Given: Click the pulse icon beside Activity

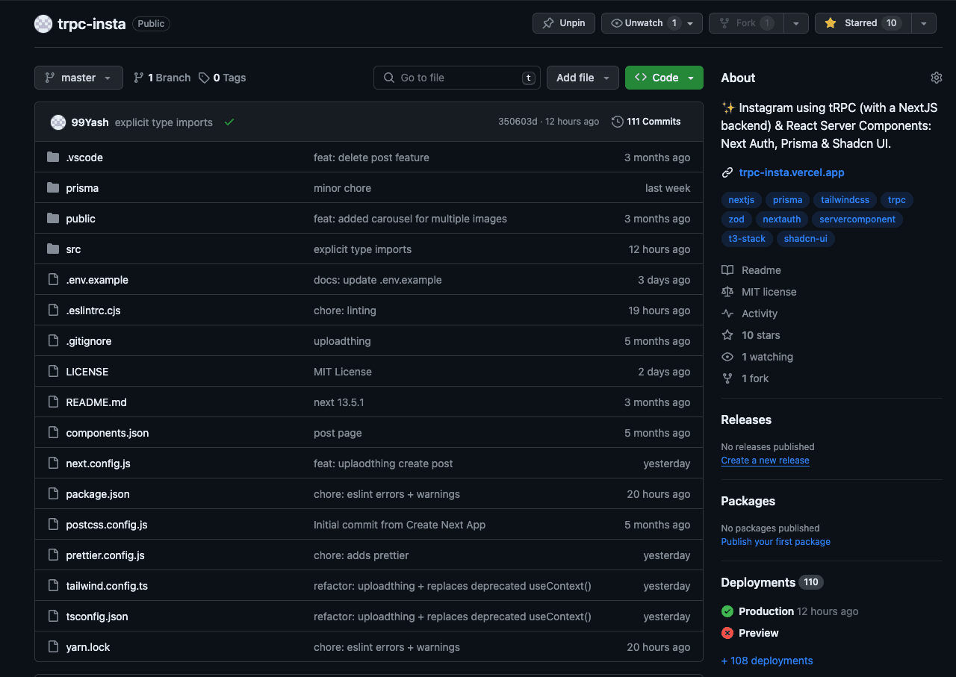Looking at the screenshot, I should 727,313.
